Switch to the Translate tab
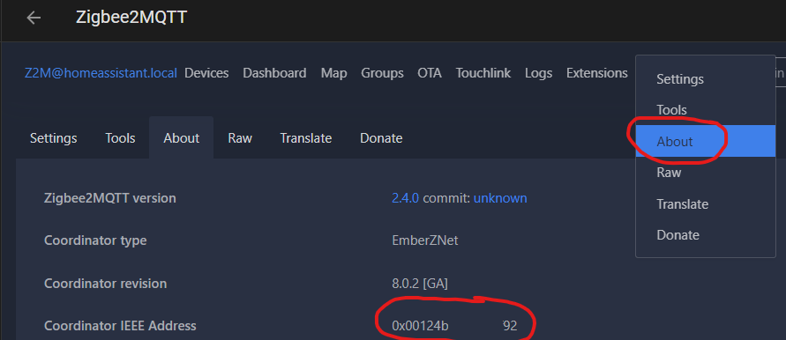 (x=306, y=138)
